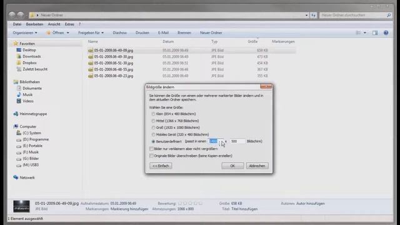Screen dimensions: 400x225
Task: Open the view options dropdown arrow
Action: point(365,32)
